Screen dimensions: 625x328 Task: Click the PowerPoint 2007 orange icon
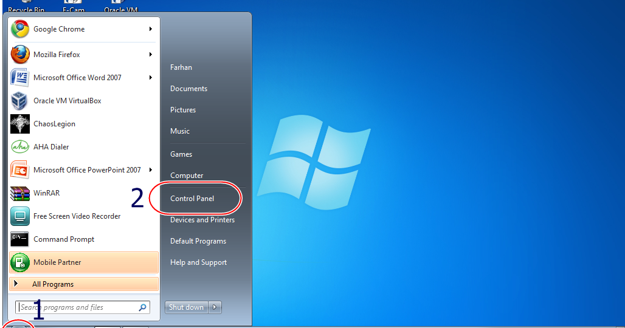20,170
